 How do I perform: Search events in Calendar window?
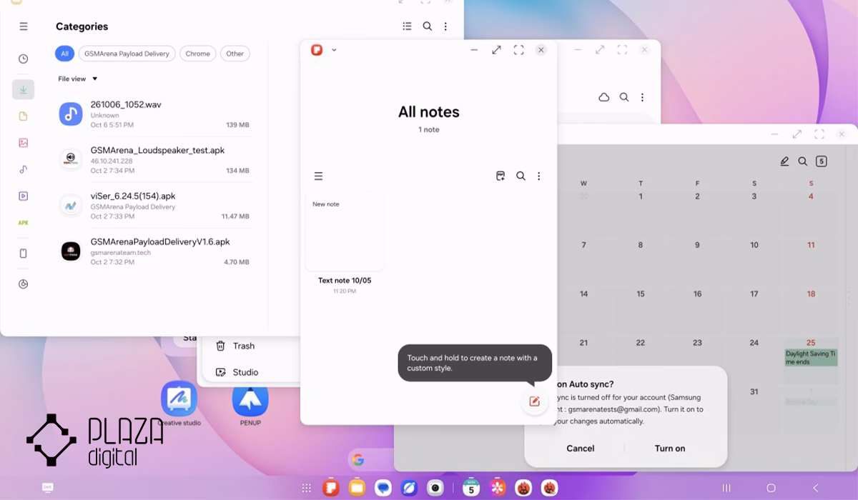pyautogui.click(x=803, y=161)
